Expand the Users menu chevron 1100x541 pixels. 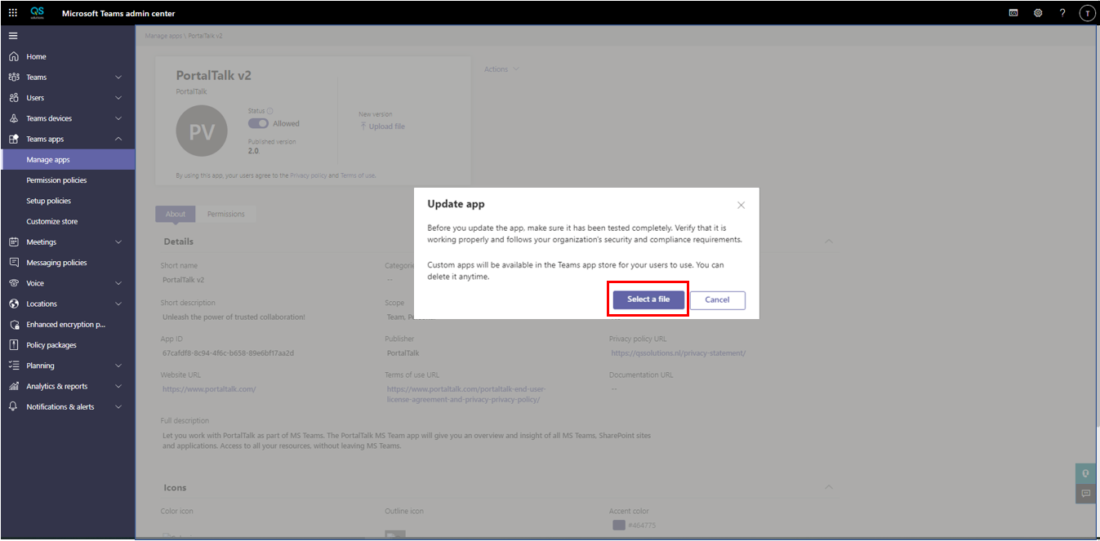click(118, 98)
